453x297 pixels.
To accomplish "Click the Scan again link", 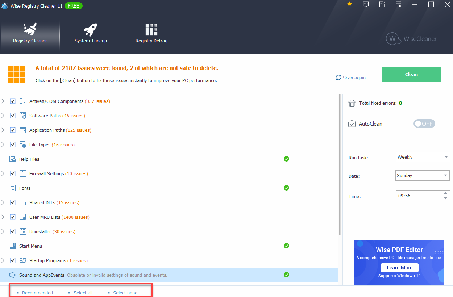I will [354, 78].
